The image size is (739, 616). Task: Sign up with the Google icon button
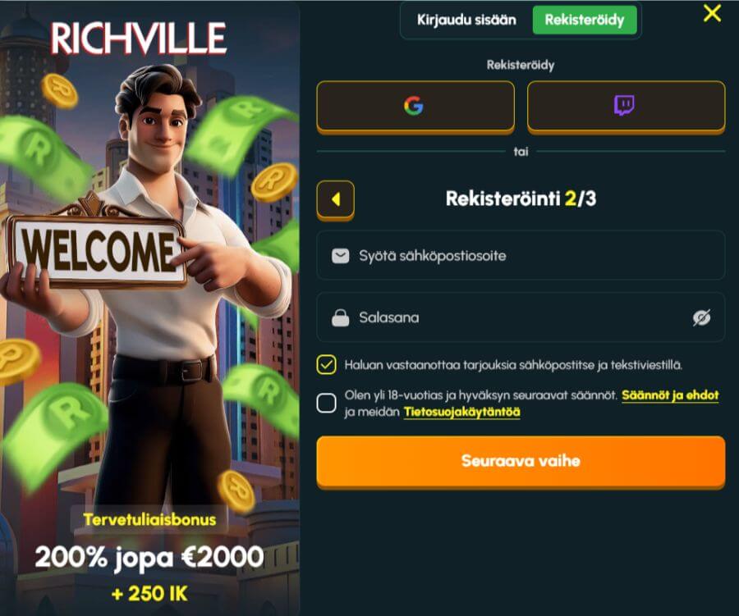tap(415, 107)
